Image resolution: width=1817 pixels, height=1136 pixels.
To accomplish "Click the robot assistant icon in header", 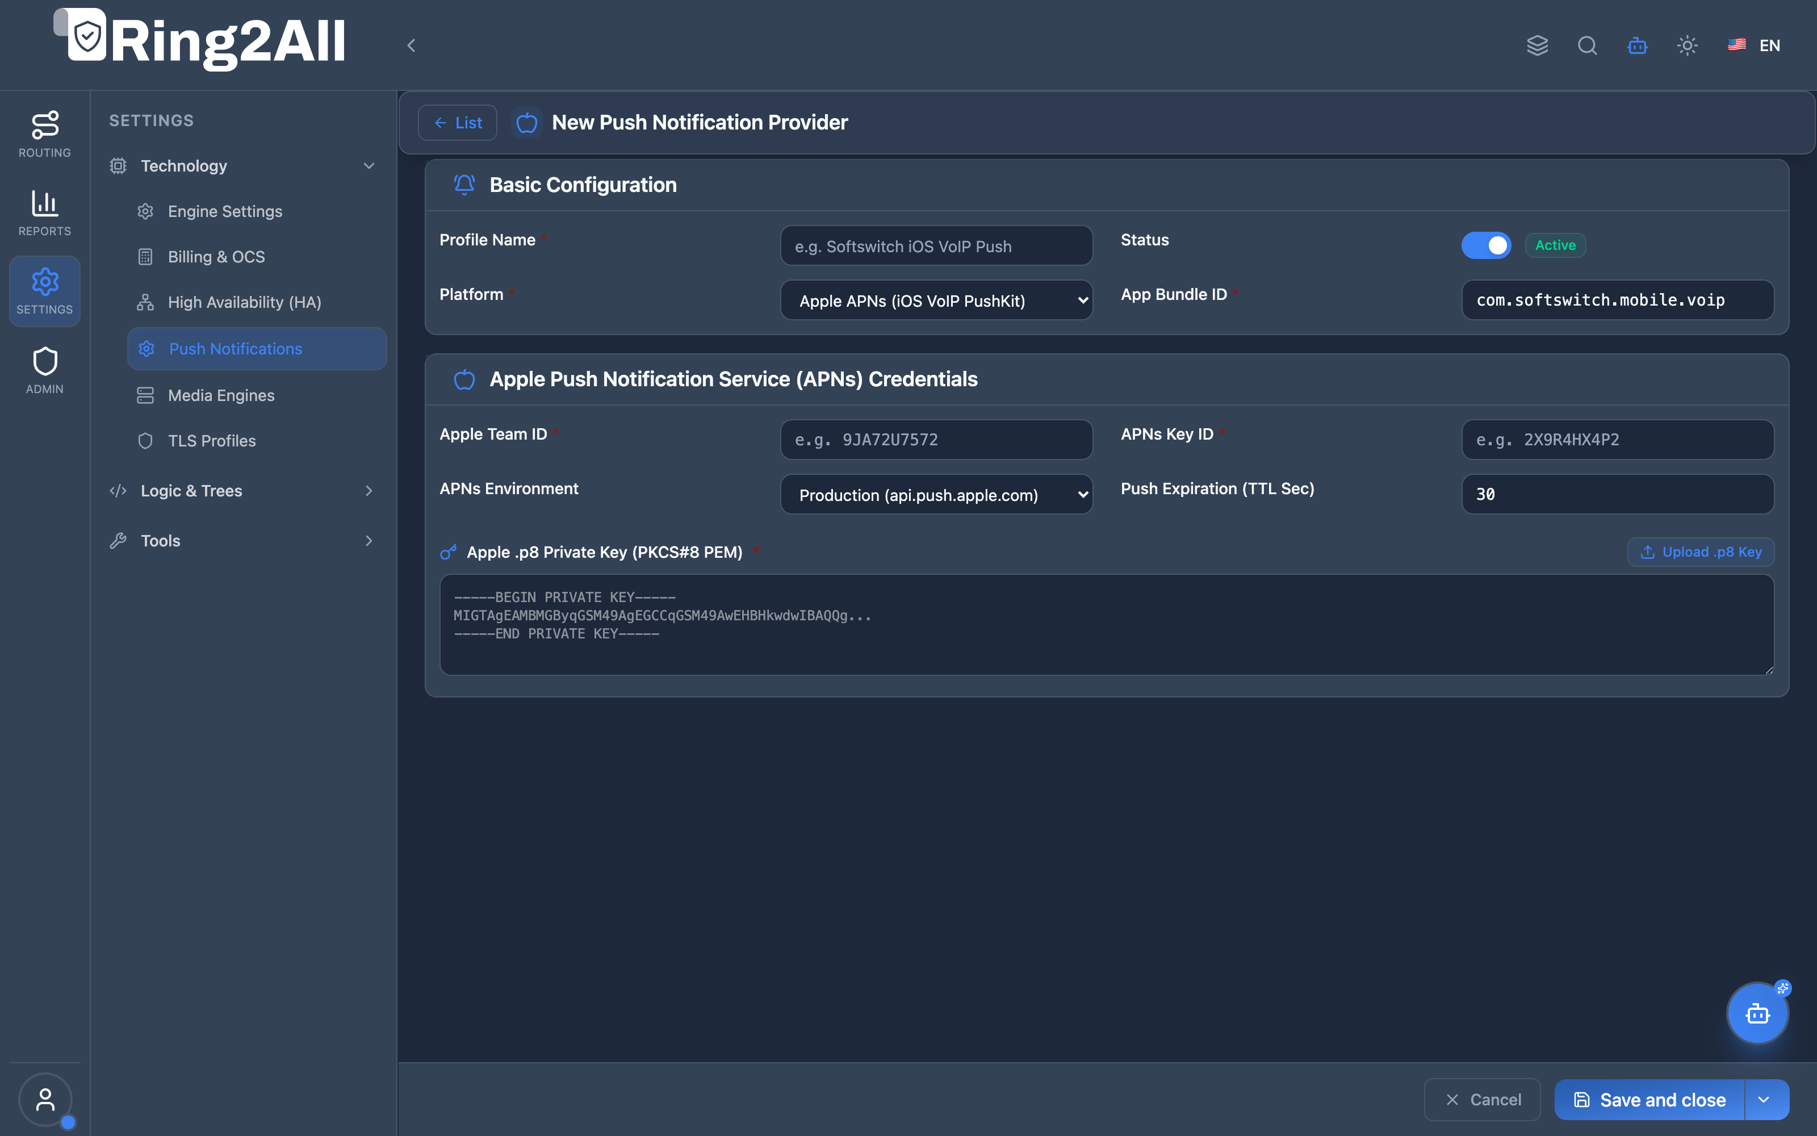I will point(1638,45).
